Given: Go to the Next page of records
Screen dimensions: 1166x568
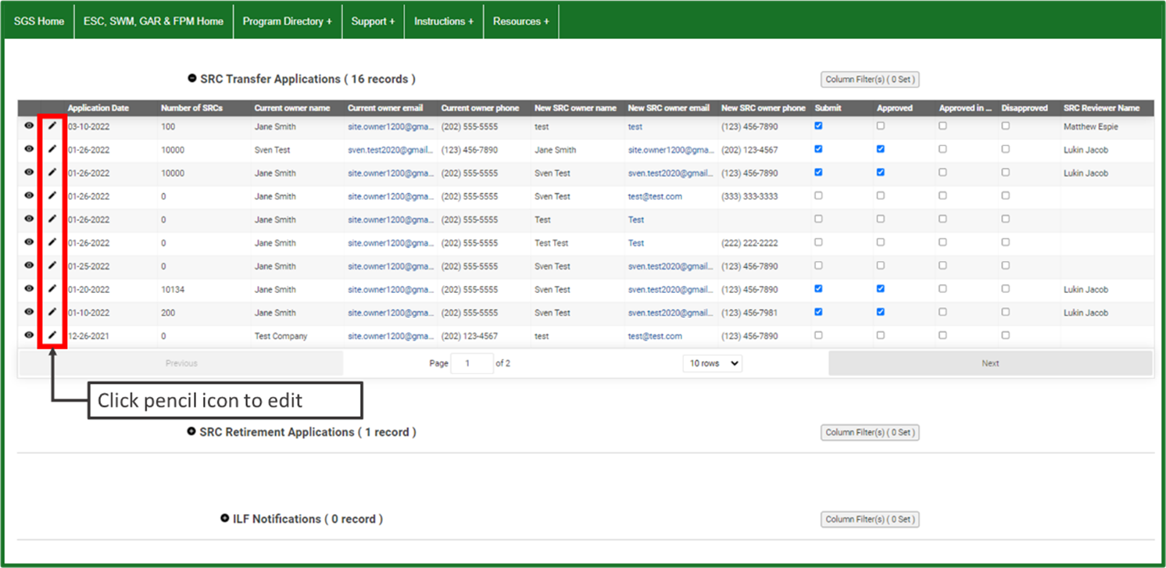Looking at the screenshot, I should click(990, 363).
